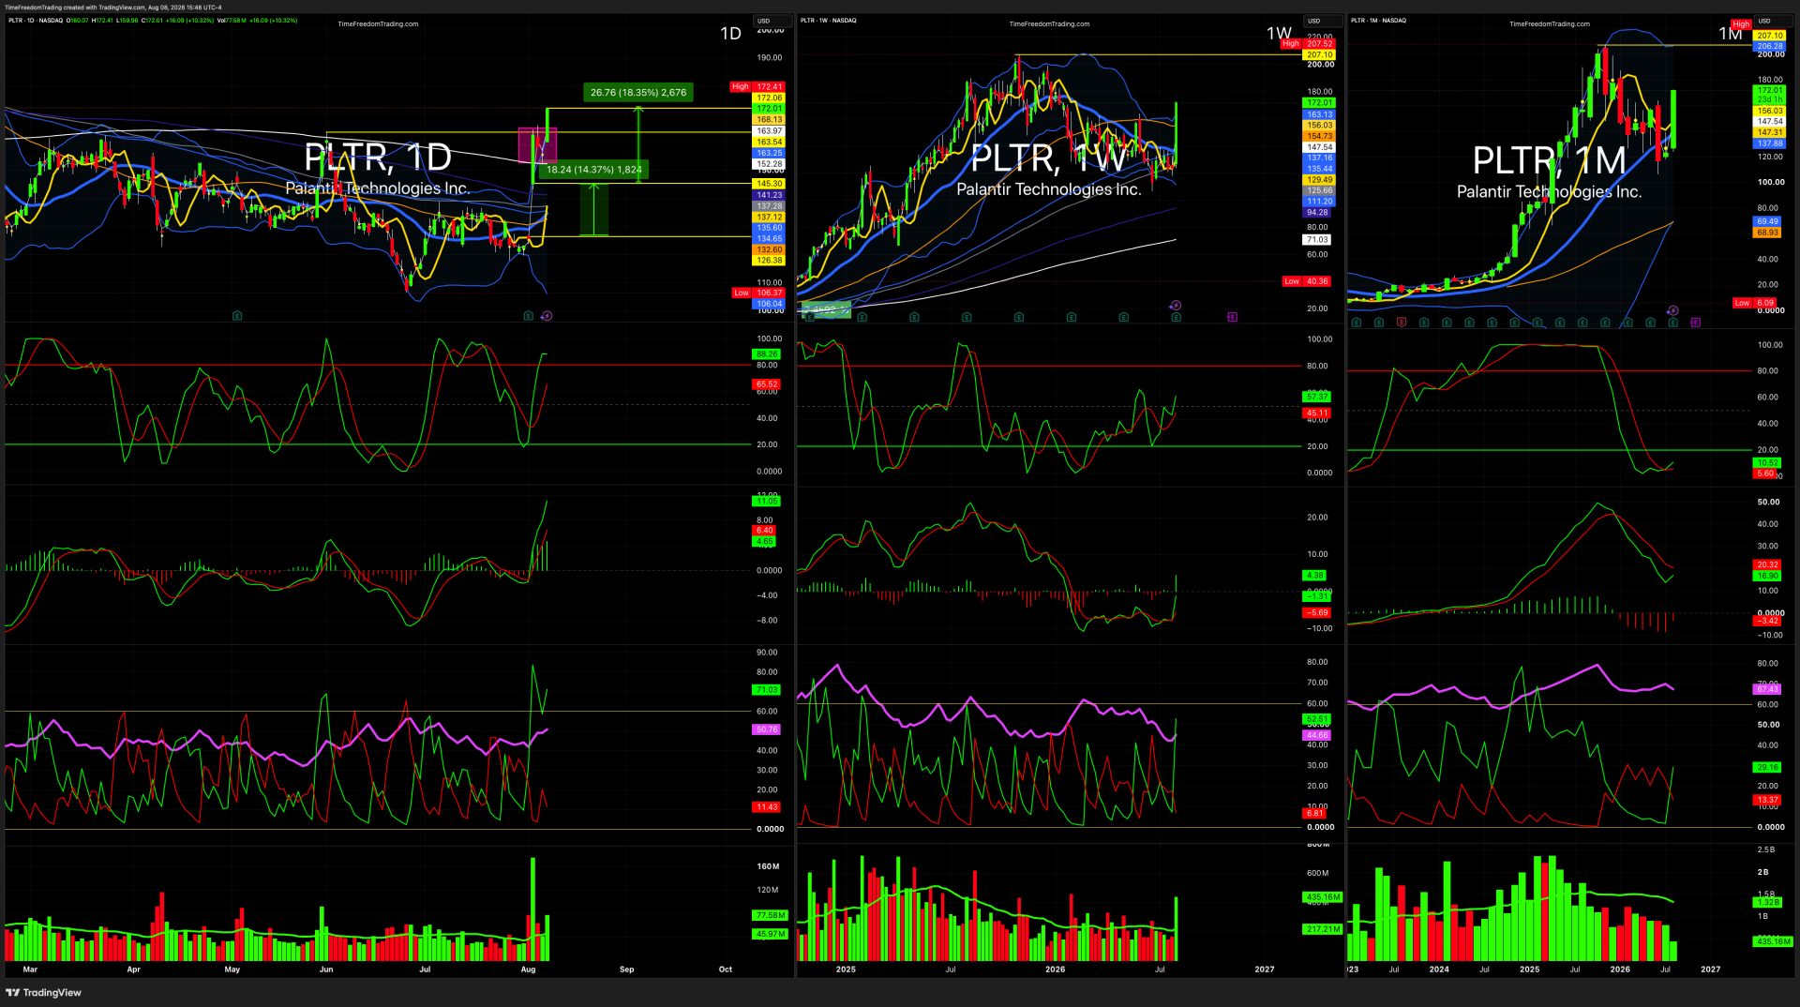Click the 2024 label on monthly time axis
The height and width of the screenshot is (1007, 1800).
(x=1439, y=969)
